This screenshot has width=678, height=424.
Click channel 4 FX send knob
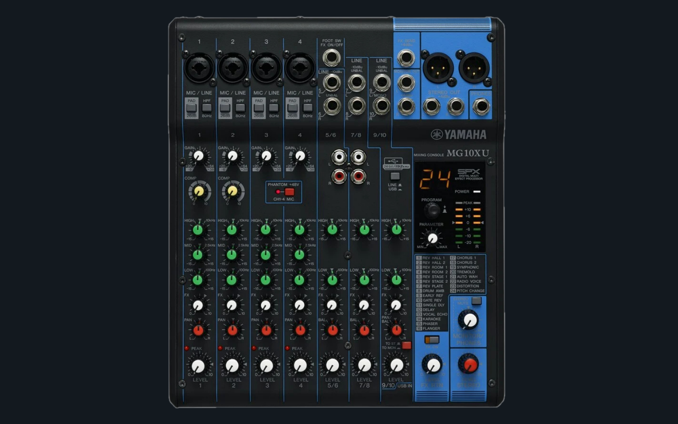click(x=300, y=305)
